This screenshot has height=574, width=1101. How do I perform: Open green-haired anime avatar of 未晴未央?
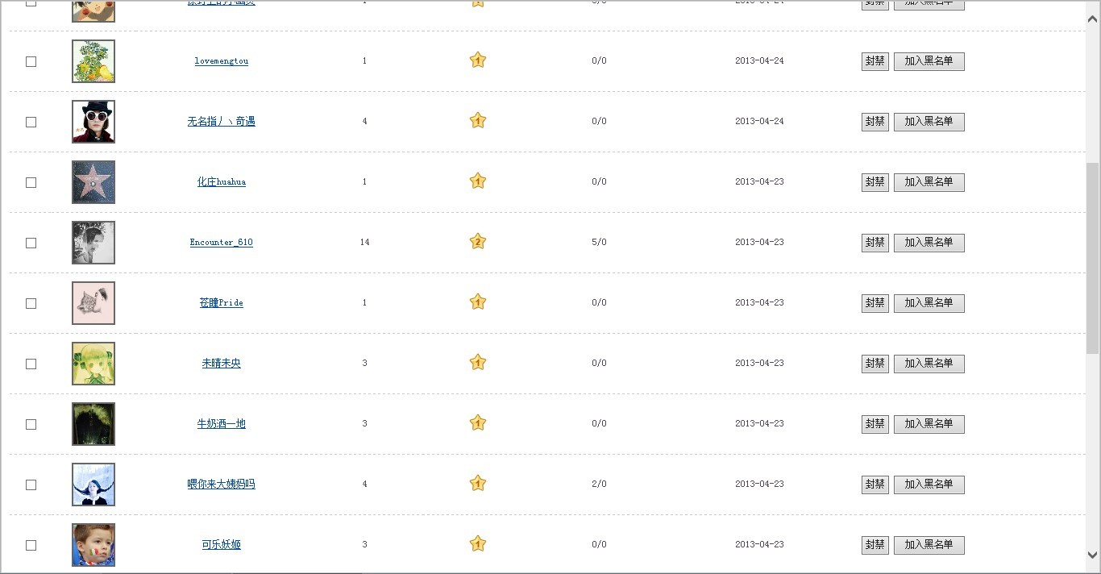[x=93, y=364]
